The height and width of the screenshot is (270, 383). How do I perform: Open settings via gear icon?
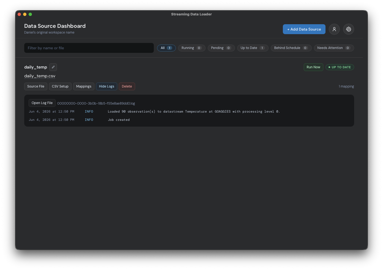click(349, 29)
